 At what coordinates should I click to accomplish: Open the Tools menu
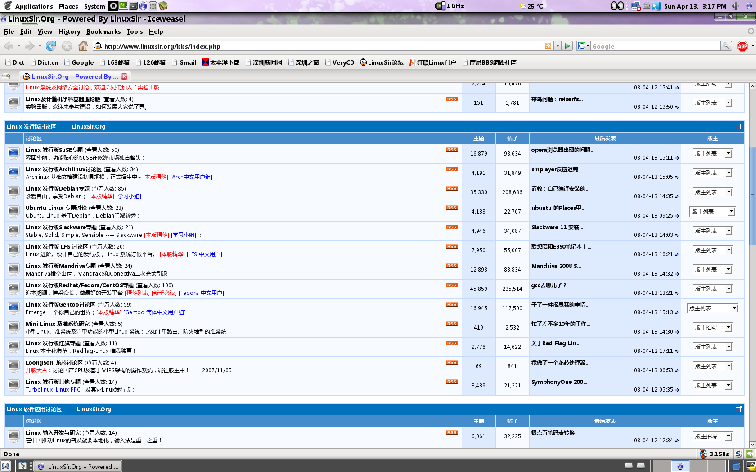tap(135, 31)
